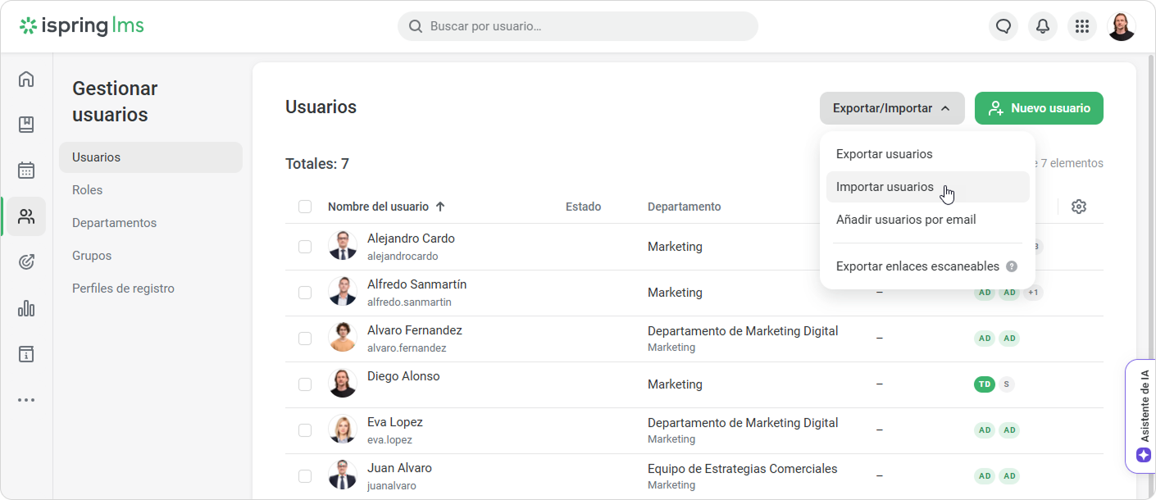Open the calendar icon in sidebar
Image resolution: width=1156 pixels, height=500 pixels.
pos(26,170)
